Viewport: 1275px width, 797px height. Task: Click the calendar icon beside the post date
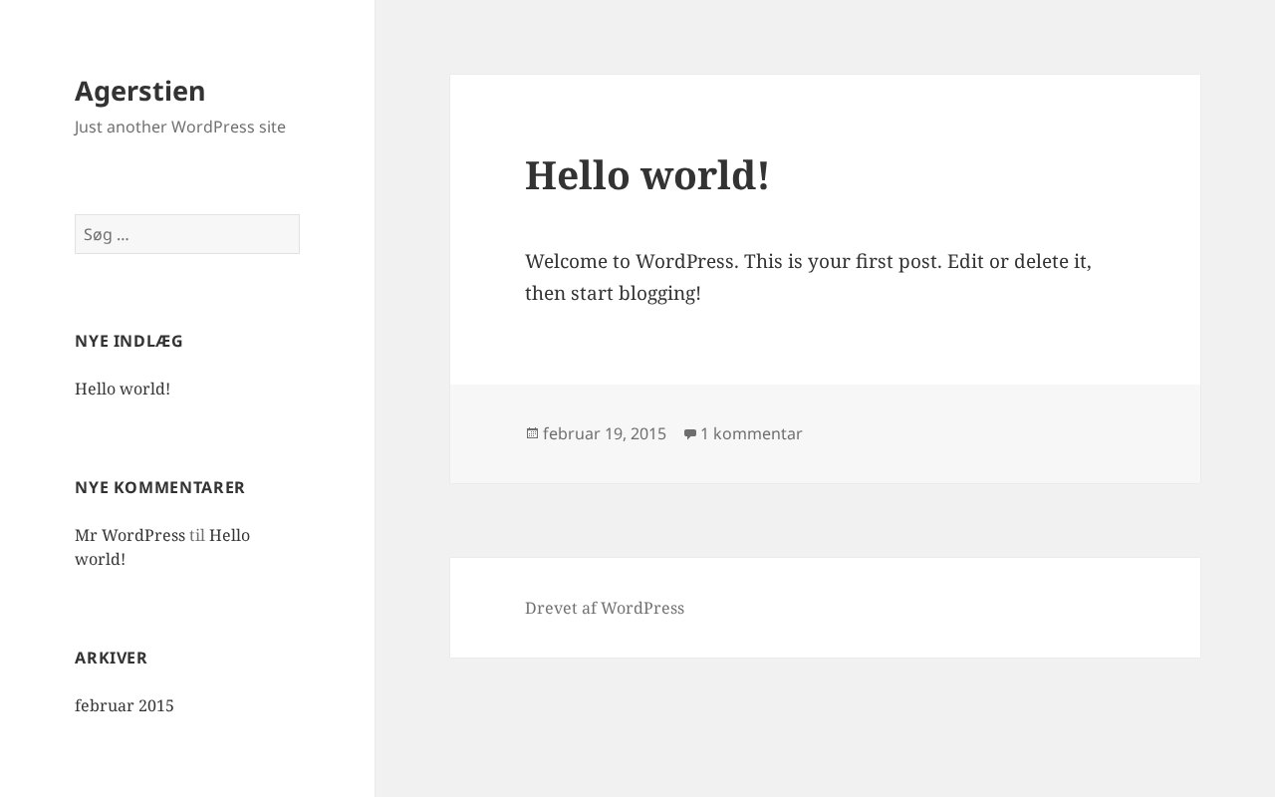pos(532,433)
